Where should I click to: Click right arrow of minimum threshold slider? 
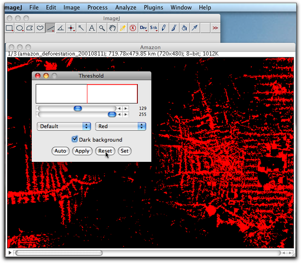[126, 108]
